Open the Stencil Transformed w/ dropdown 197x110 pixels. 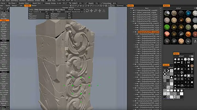tap(75, 12)
